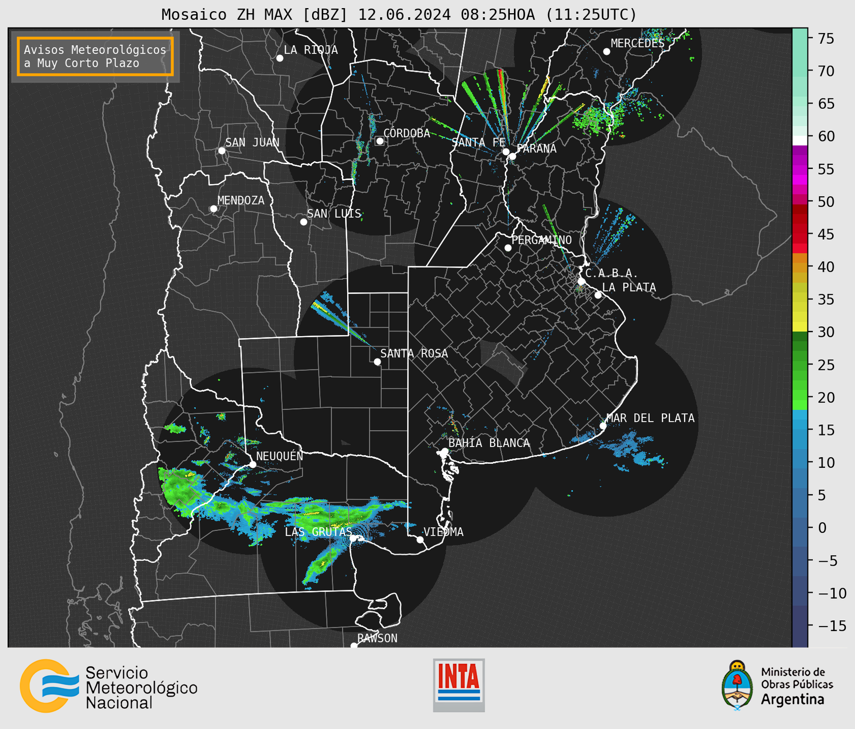Click the 60 dBZ white band on scale
Viewport: 855px width, 729px height.
[x=800, y=140]
